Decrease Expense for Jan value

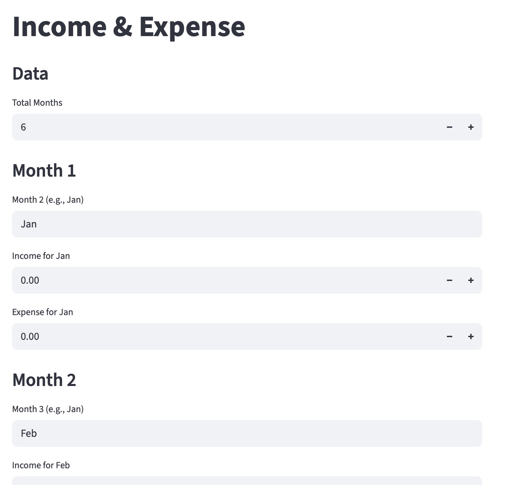450,336
